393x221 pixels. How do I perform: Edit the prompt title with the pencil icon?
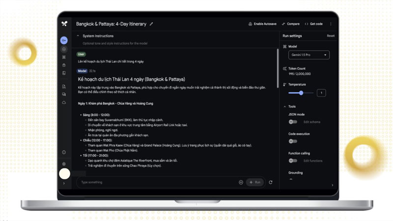151,24
